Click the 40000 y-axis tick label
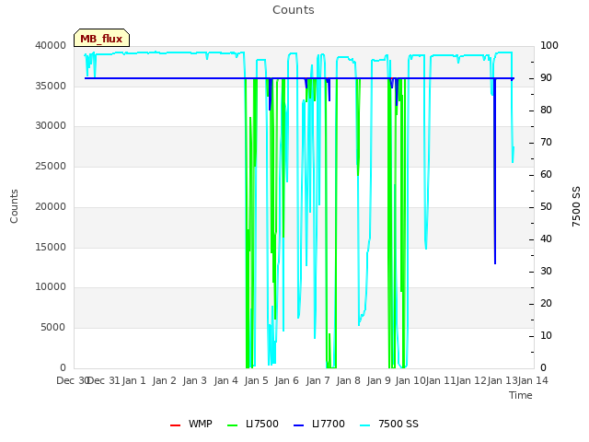This screenshot has width=589, height=442. point(51,45)
